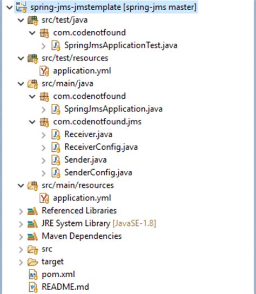Select the SpringJmsApplication.java file name

coord(113,109)
